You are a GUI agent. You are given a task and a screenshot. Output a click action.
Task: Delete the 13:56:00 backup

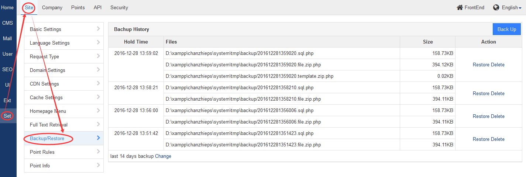[x=498, y=116]
